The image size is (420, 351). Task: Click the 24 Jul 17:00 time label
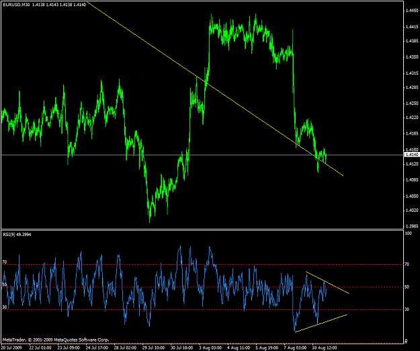coord(97,348)
